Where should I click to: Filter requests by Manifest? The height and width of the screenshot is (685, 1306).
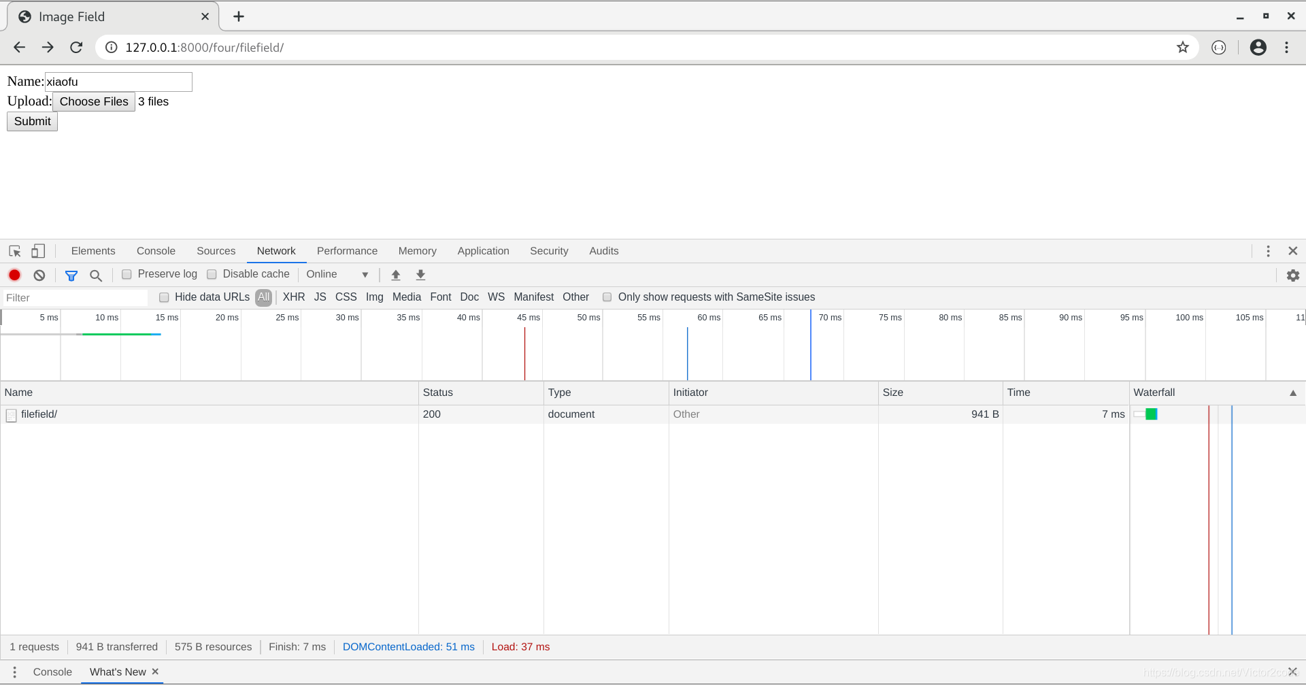click(534, 297)
